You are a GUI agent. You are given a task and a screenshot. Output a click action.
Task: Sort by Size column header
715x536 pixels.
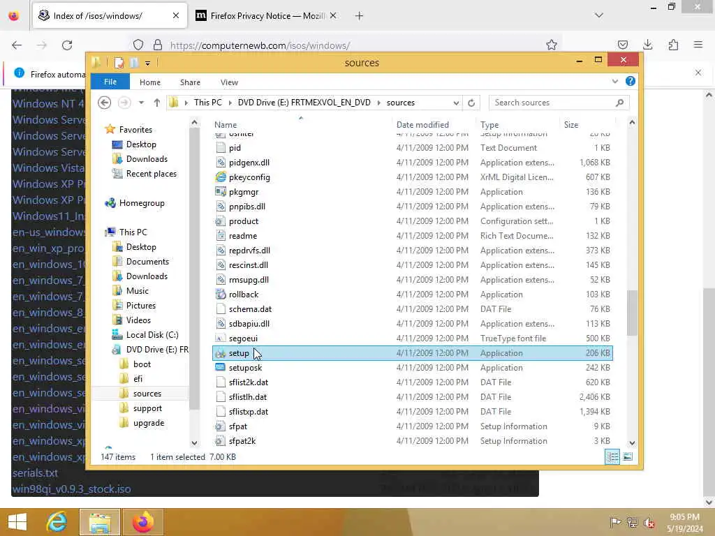click(x=571, y=124)
